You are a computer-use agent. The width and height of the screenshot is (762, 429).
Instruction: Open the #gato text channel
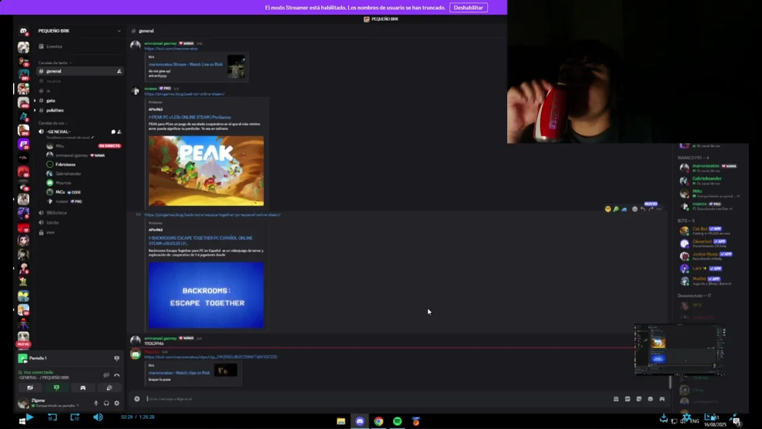pyautogui.click(x=51, y=101)
